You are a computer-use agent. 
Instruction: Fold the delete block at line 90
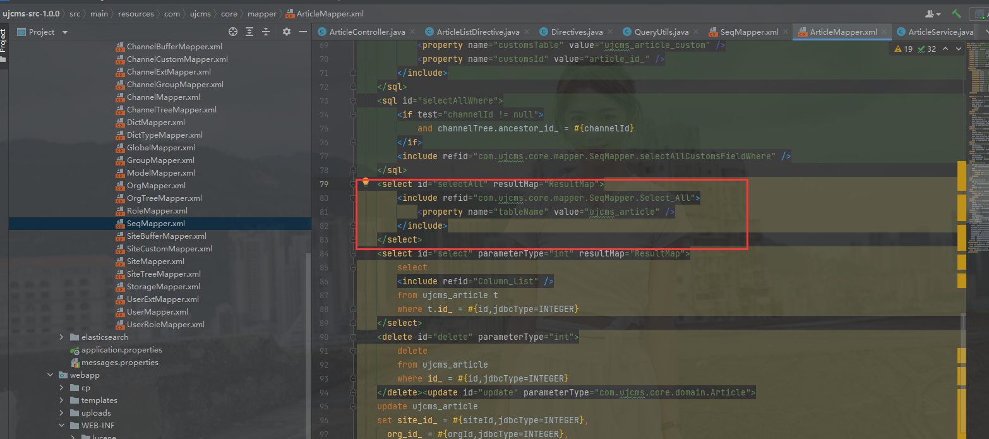point(354,337)
